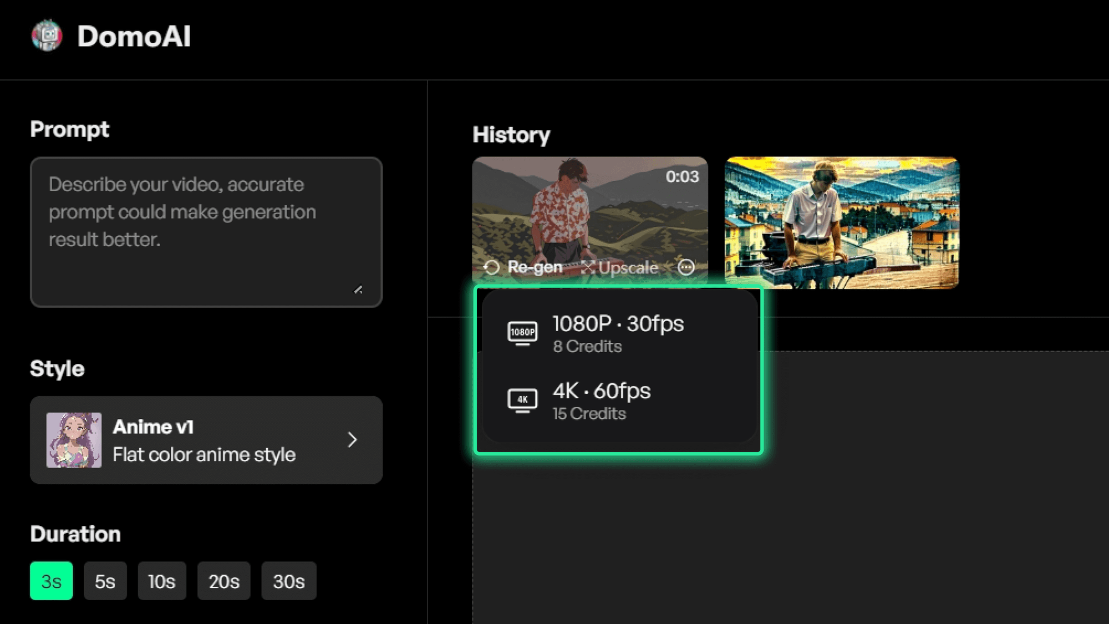Select the 30s duration option
1109x624 pixels.
pos(288,581)
